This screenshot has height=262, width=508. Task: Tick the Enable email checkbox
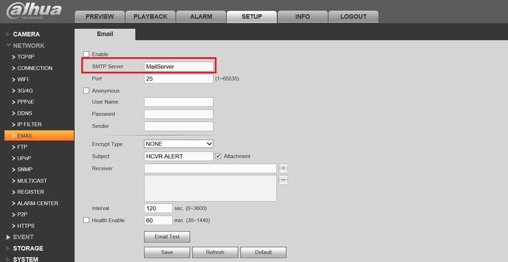86,55
